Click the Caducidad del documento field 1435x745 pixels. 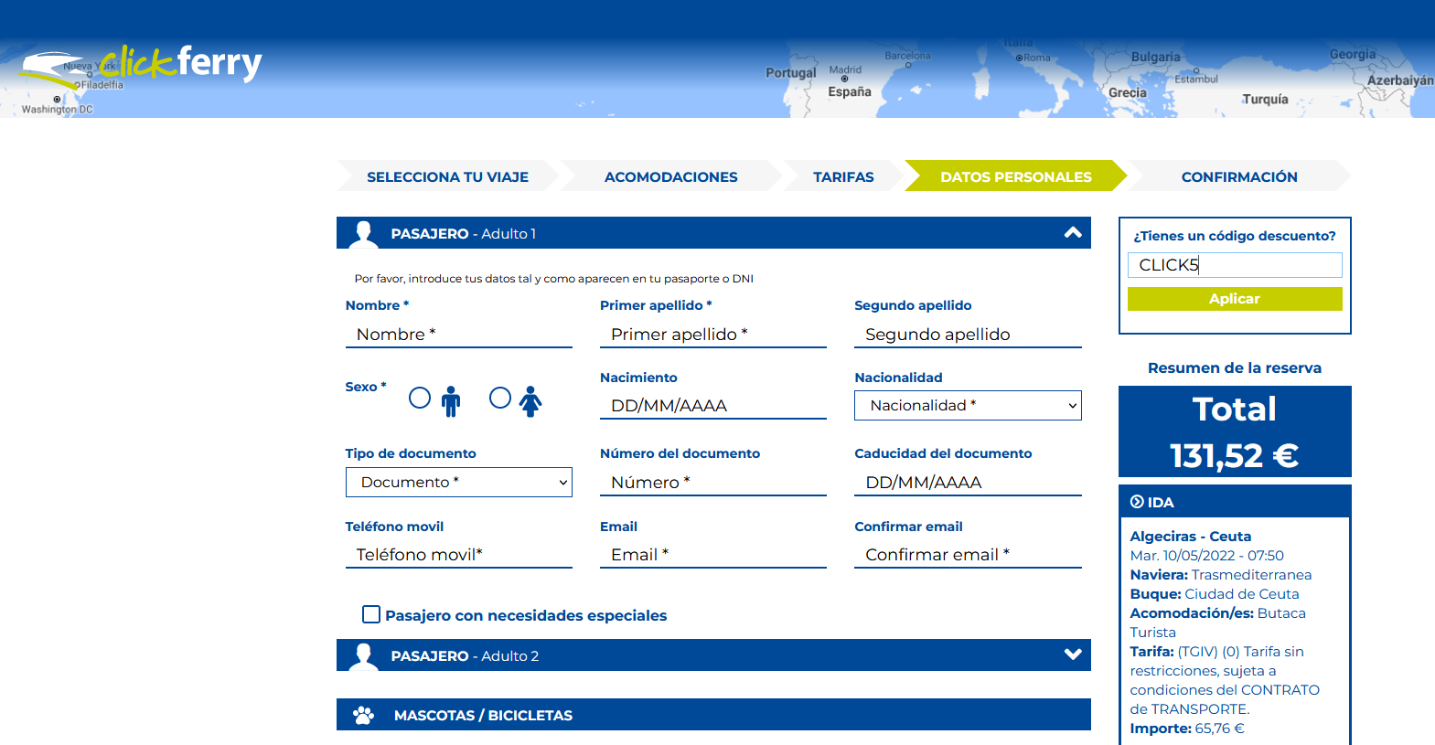pyautogui.click(x=968, y=483)
